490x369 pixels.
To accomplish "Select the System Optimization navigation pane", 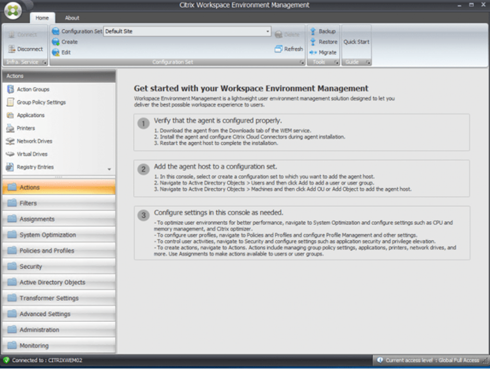I will pos(59,235).
